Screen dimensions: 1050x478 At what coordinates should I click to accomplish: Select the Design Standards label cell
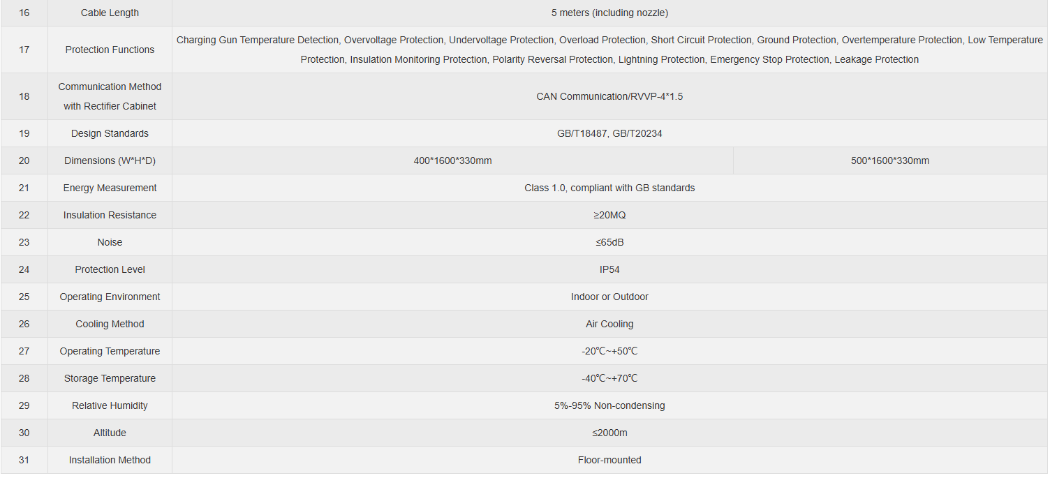[x=110, y=133]
